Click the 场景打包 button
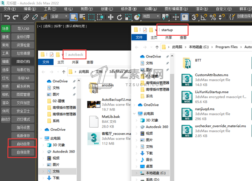Viewport: 252px width, 181px height. coord(23,70)
